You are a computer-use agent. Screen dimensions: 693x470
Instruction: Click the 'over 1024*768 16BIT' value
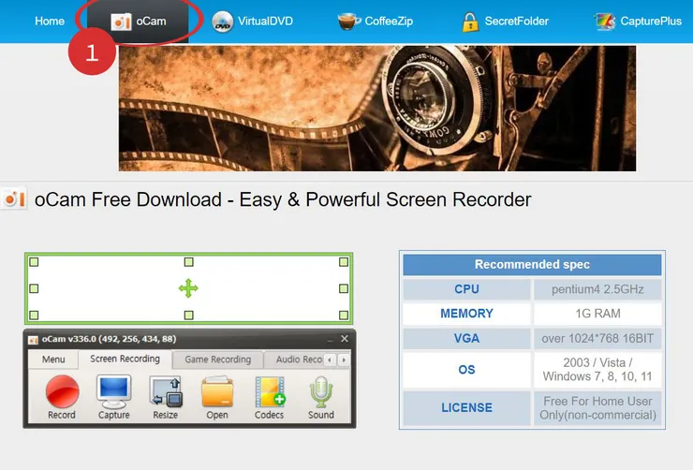(x=597, y=338)
